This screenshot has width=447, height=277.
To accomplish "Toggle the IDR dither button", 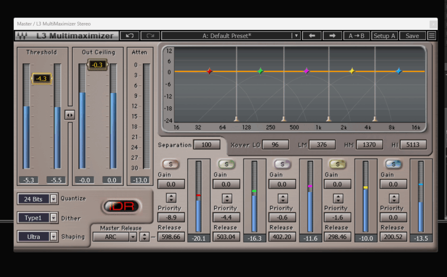I will pyautogui.click(x=122, y=206).
